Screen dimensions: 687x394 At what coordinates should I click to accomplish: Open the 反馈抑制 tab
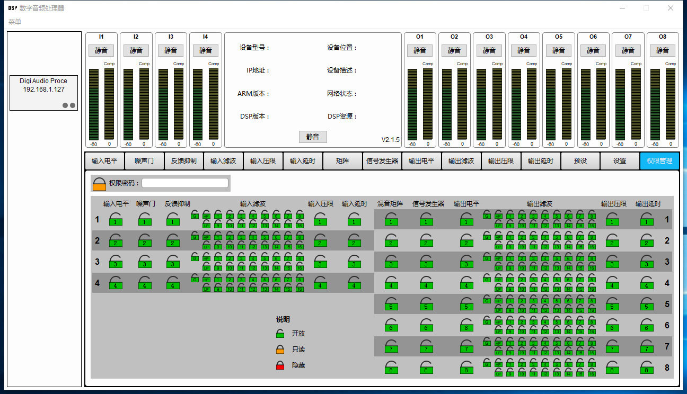point(184,161)
